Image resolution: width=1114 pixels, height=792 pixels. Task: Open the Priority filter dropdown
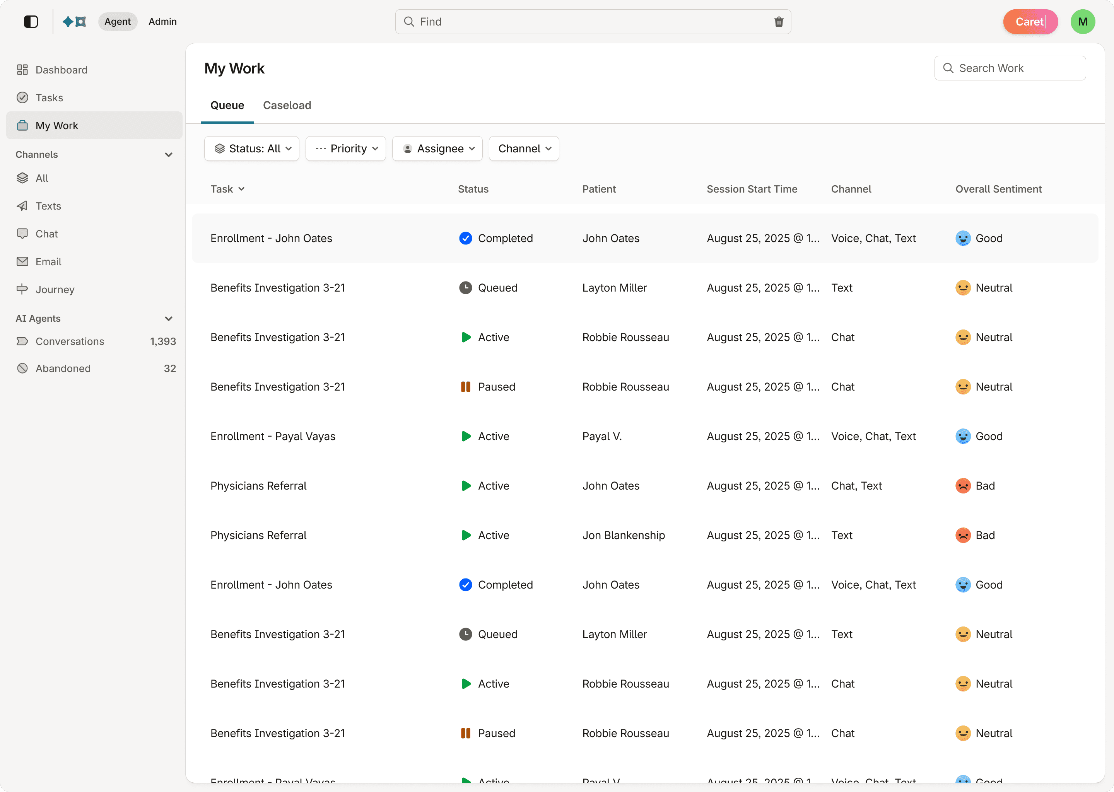pyautogui.click(x=346, y=149)
